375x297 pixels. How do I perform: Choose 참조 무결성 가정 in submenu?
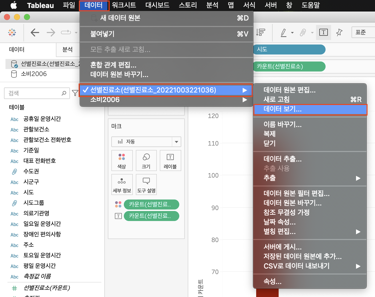(x=310, y=212)
